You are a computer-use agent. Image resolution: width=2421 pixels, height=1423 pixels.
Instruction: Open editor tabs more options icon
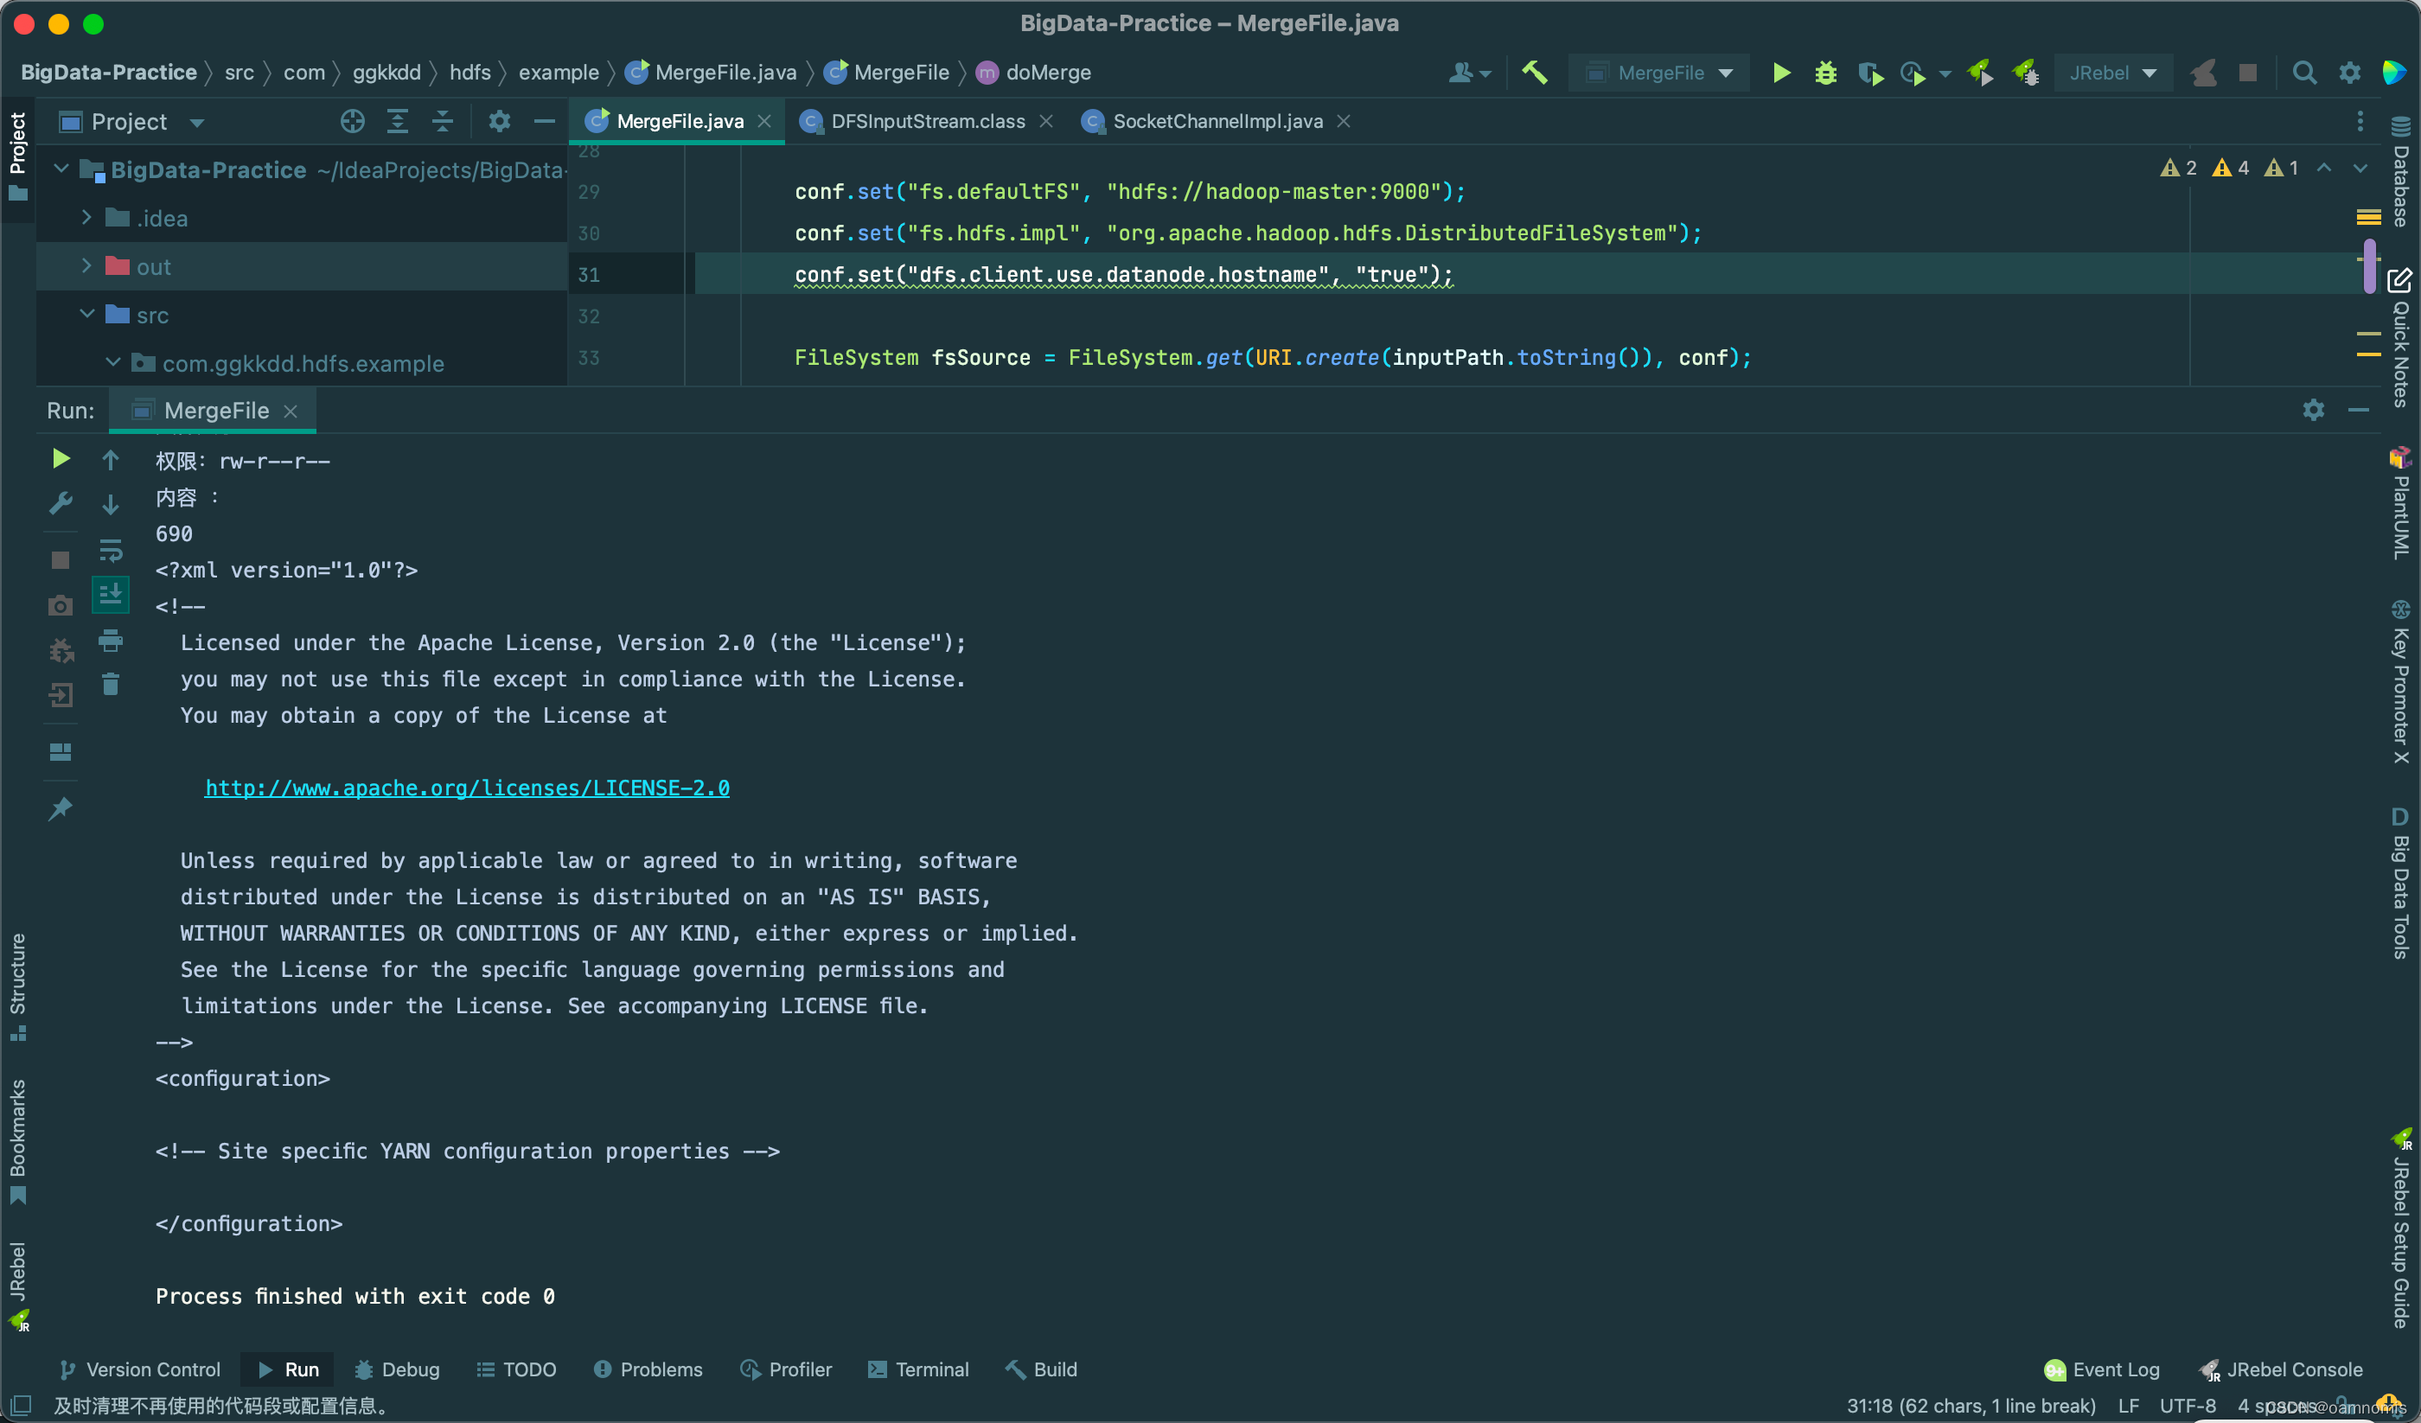[2360, 121]
